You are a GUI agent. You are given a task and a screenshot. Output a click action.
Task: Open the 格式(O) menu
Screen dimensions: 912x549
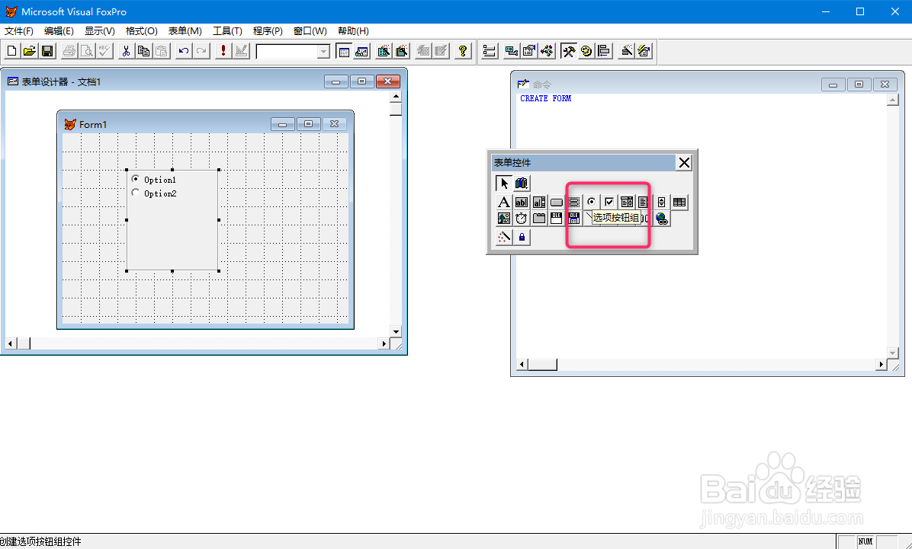tap(141, 30)
